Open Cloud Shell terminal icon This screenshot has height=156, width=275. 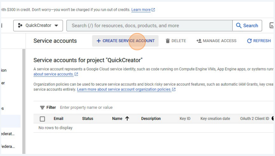(x=271, y=25)
